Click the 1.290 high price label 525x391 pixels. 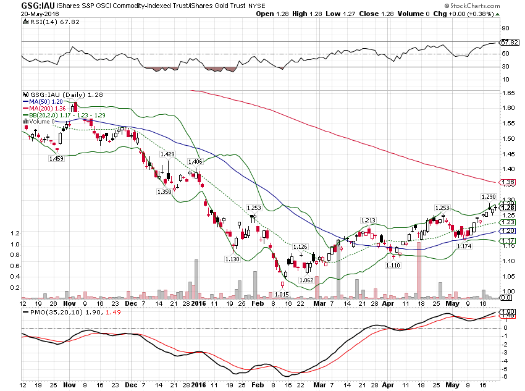pos(488,197)
